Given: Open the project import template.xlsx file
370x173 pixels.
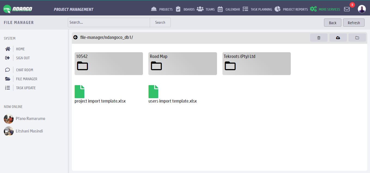Looking at the screenshot, I should [79, 92].
